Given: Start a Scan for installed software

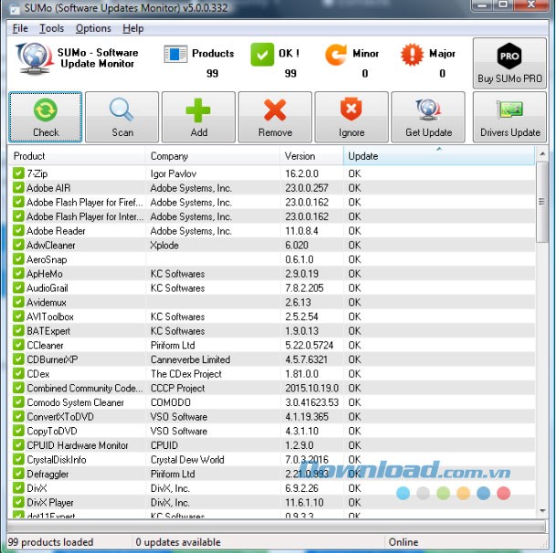Looking at the screenshot, I should click(121, 117).
